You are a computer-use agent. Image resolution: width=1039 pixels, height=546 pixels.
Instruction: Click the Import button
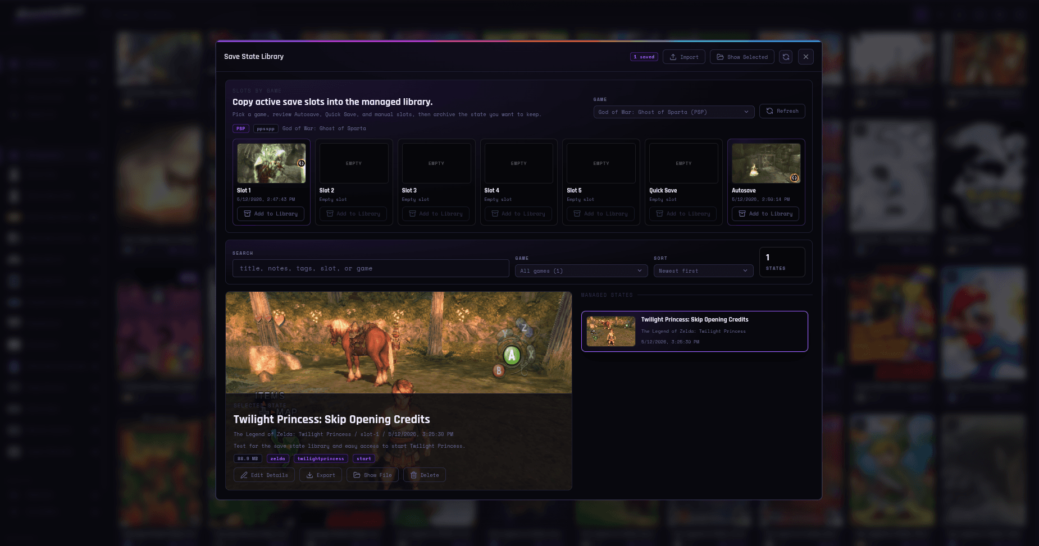(x=684, y=57)
